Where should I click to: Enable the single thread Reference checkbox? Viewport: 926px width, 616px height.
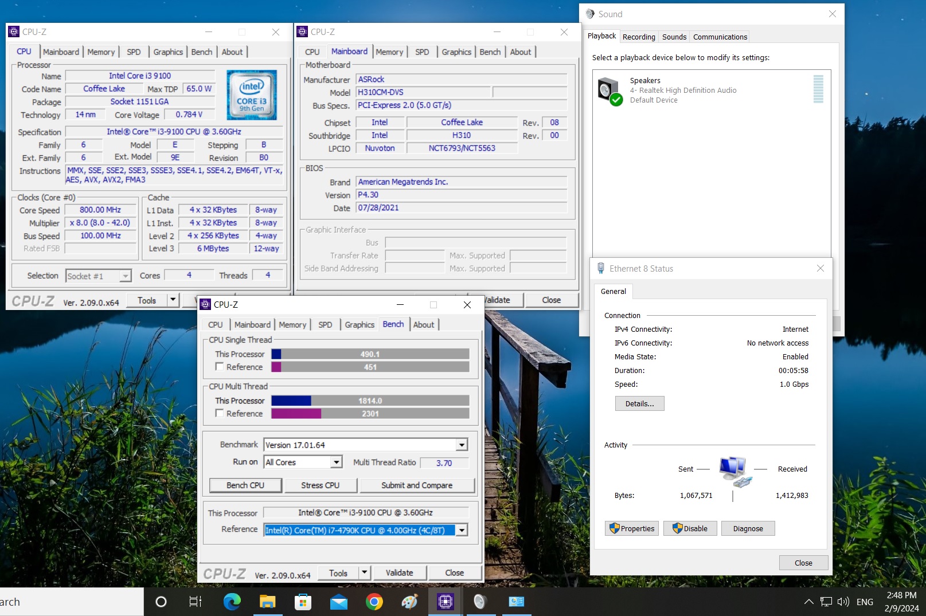[x=220, y=367]
